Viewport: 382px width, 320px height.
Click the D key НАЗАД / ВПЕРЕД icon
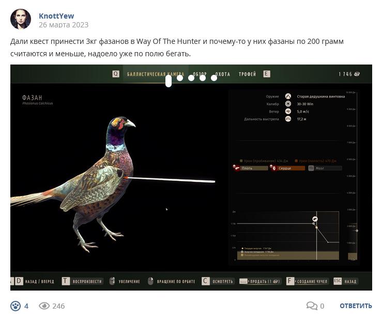(19, 281)
